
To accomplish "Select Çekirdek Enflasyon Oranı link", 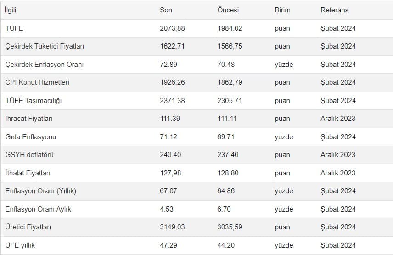I will click(44, 65).
